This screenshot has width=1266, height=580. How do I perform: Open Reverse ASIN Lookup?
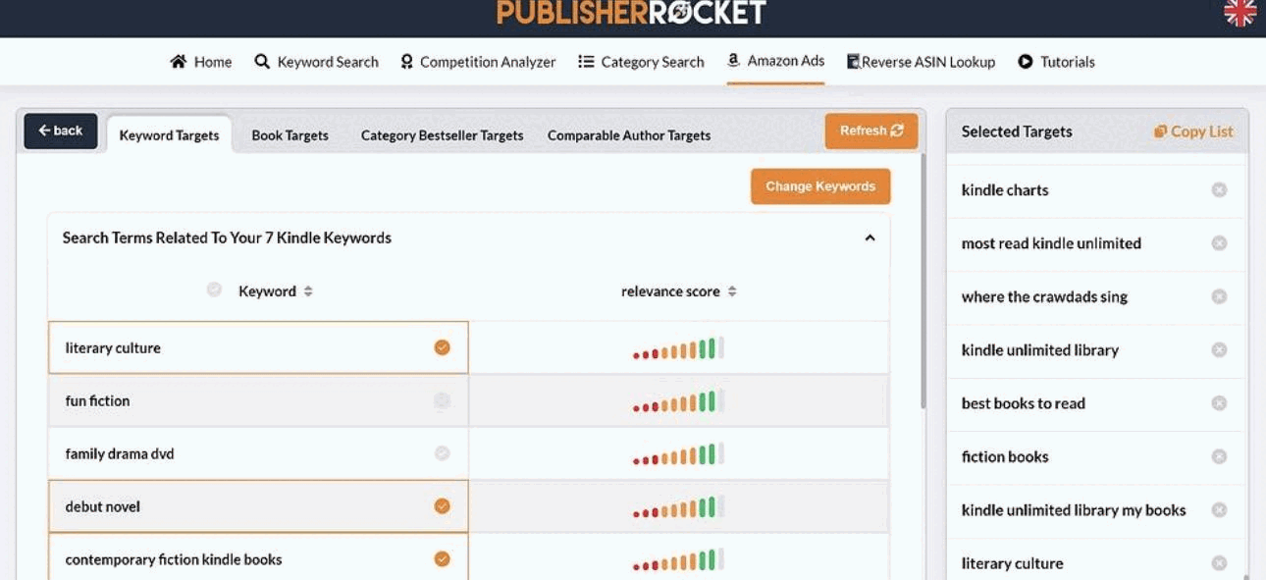pyautogui.click(x=921, y=62)
